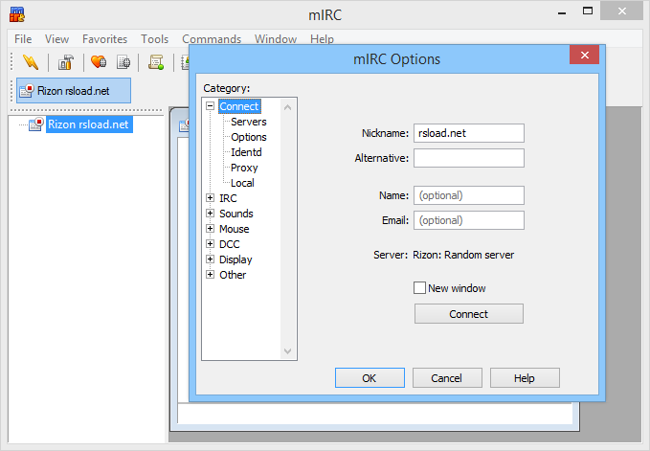
Task: Click the Help button in the dialog
Action: [x=525, y=378]
